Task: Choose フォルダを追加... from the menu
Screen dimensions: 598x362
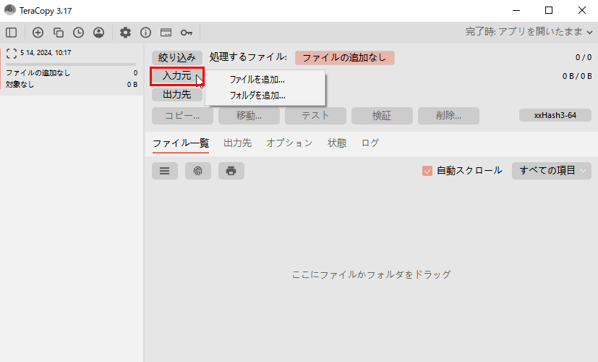Action: pyautogui.click(x=265, y=96)
